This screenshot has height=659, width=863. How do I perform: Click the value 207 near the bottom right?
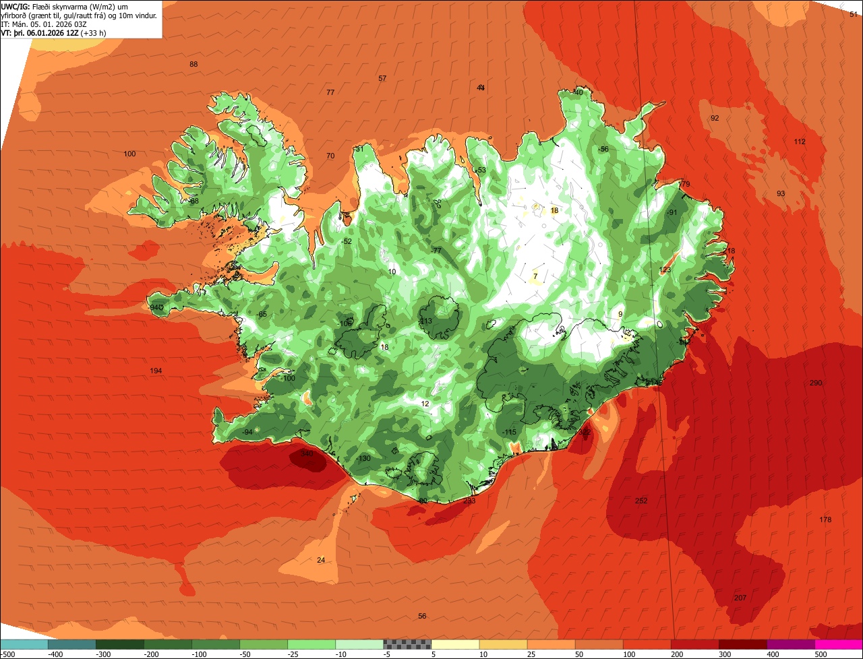(x=740, y=598)
